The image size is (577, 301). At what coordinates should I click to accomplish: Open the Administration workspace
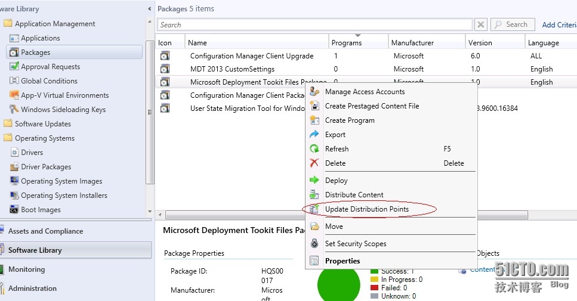coord(75,288)
